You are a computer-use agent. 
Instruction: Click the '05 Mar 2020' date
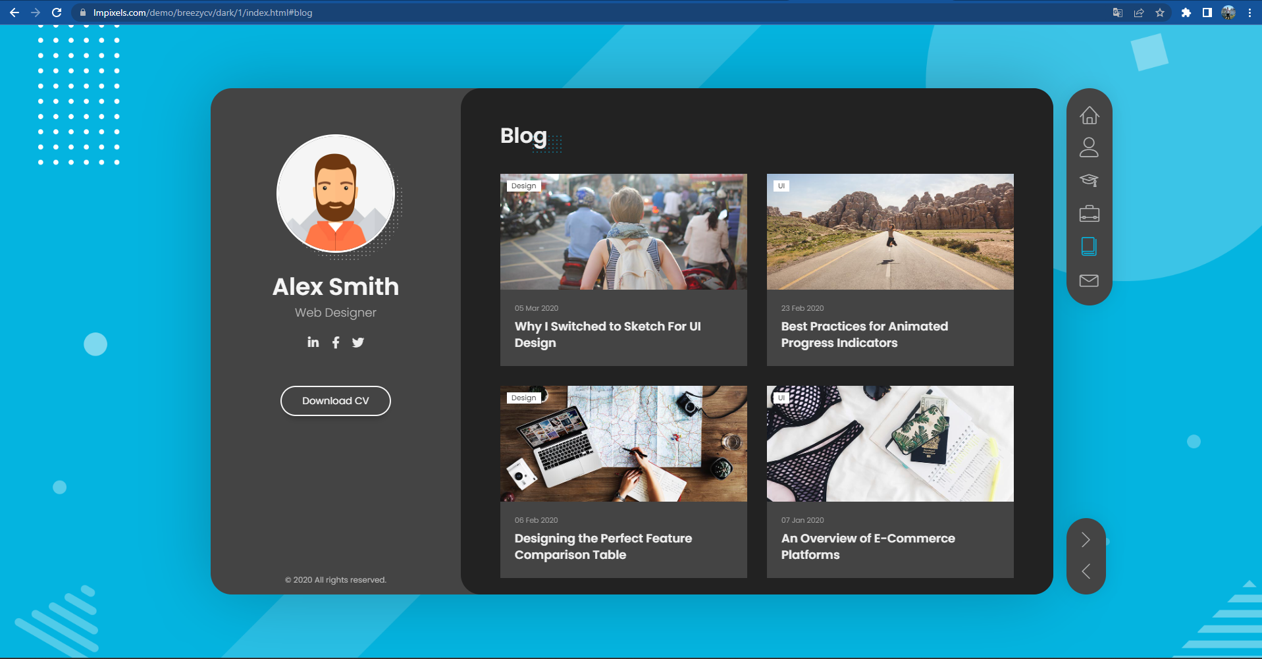[537, 308]
